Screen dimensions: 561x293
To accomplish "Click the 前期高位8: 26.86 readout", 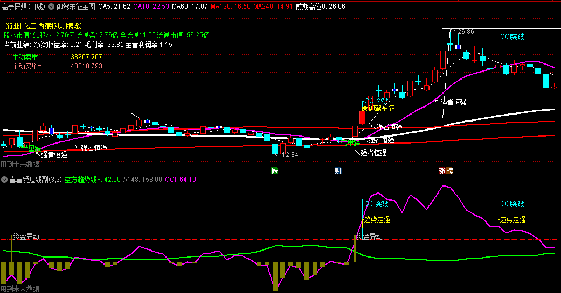I will click(320, 6).
